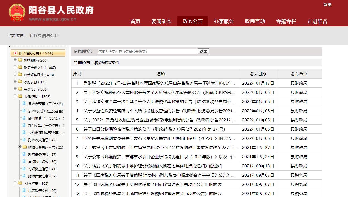Select the document icon beside 专项资金信息
Image resolution: width=348 pixels, height=197 pixels.
coord(24,169)
